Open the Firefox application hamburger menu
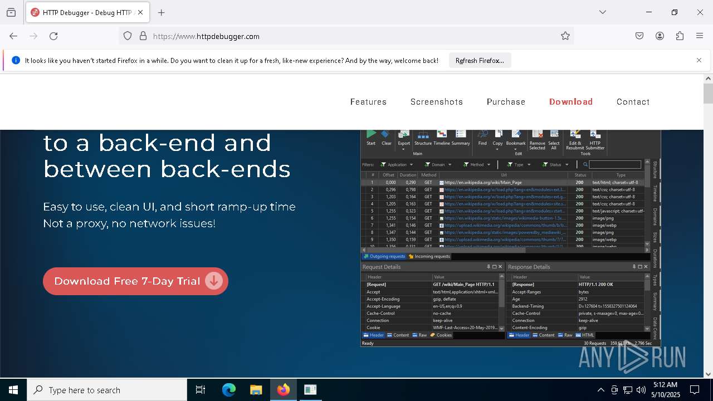The height and width of the screenshot is (401, 713). click(700, 36)
